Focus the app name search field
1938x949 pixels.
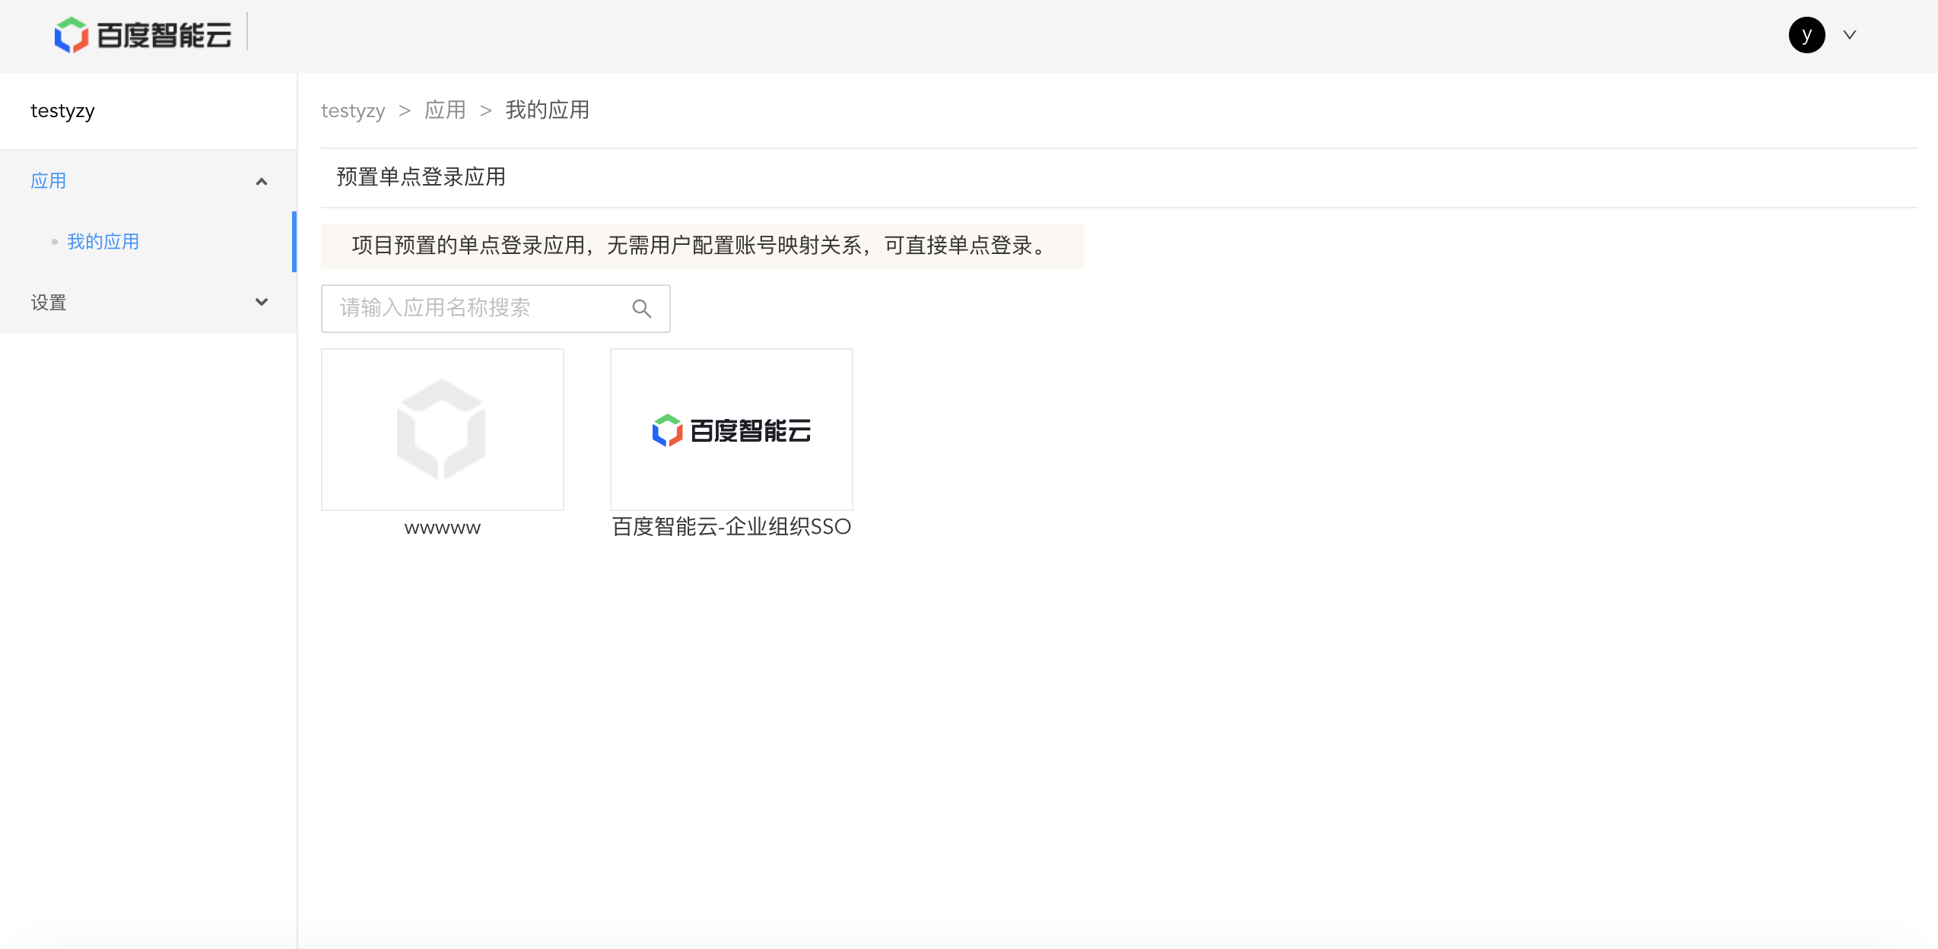click(x=495, y=309)
